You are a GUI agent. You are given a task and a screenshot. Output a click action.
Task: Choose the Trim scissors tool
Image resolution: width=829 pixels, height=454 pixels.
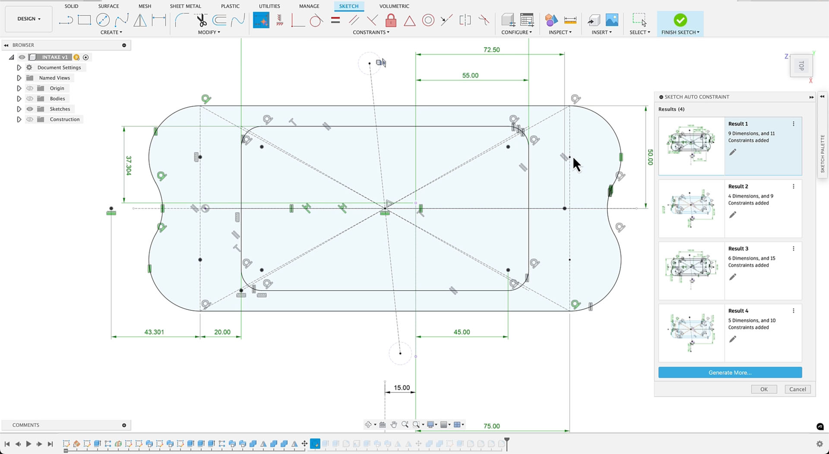(201, 20)
